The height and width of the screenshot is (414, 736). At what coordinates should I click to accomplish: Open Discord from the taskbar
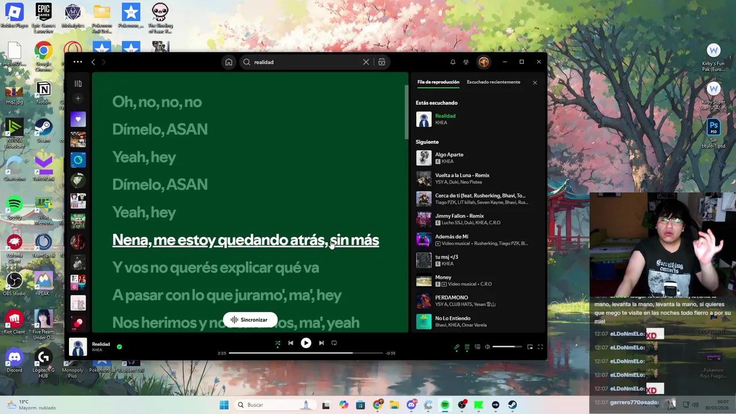pyautogui.click(x=411, y=405)
